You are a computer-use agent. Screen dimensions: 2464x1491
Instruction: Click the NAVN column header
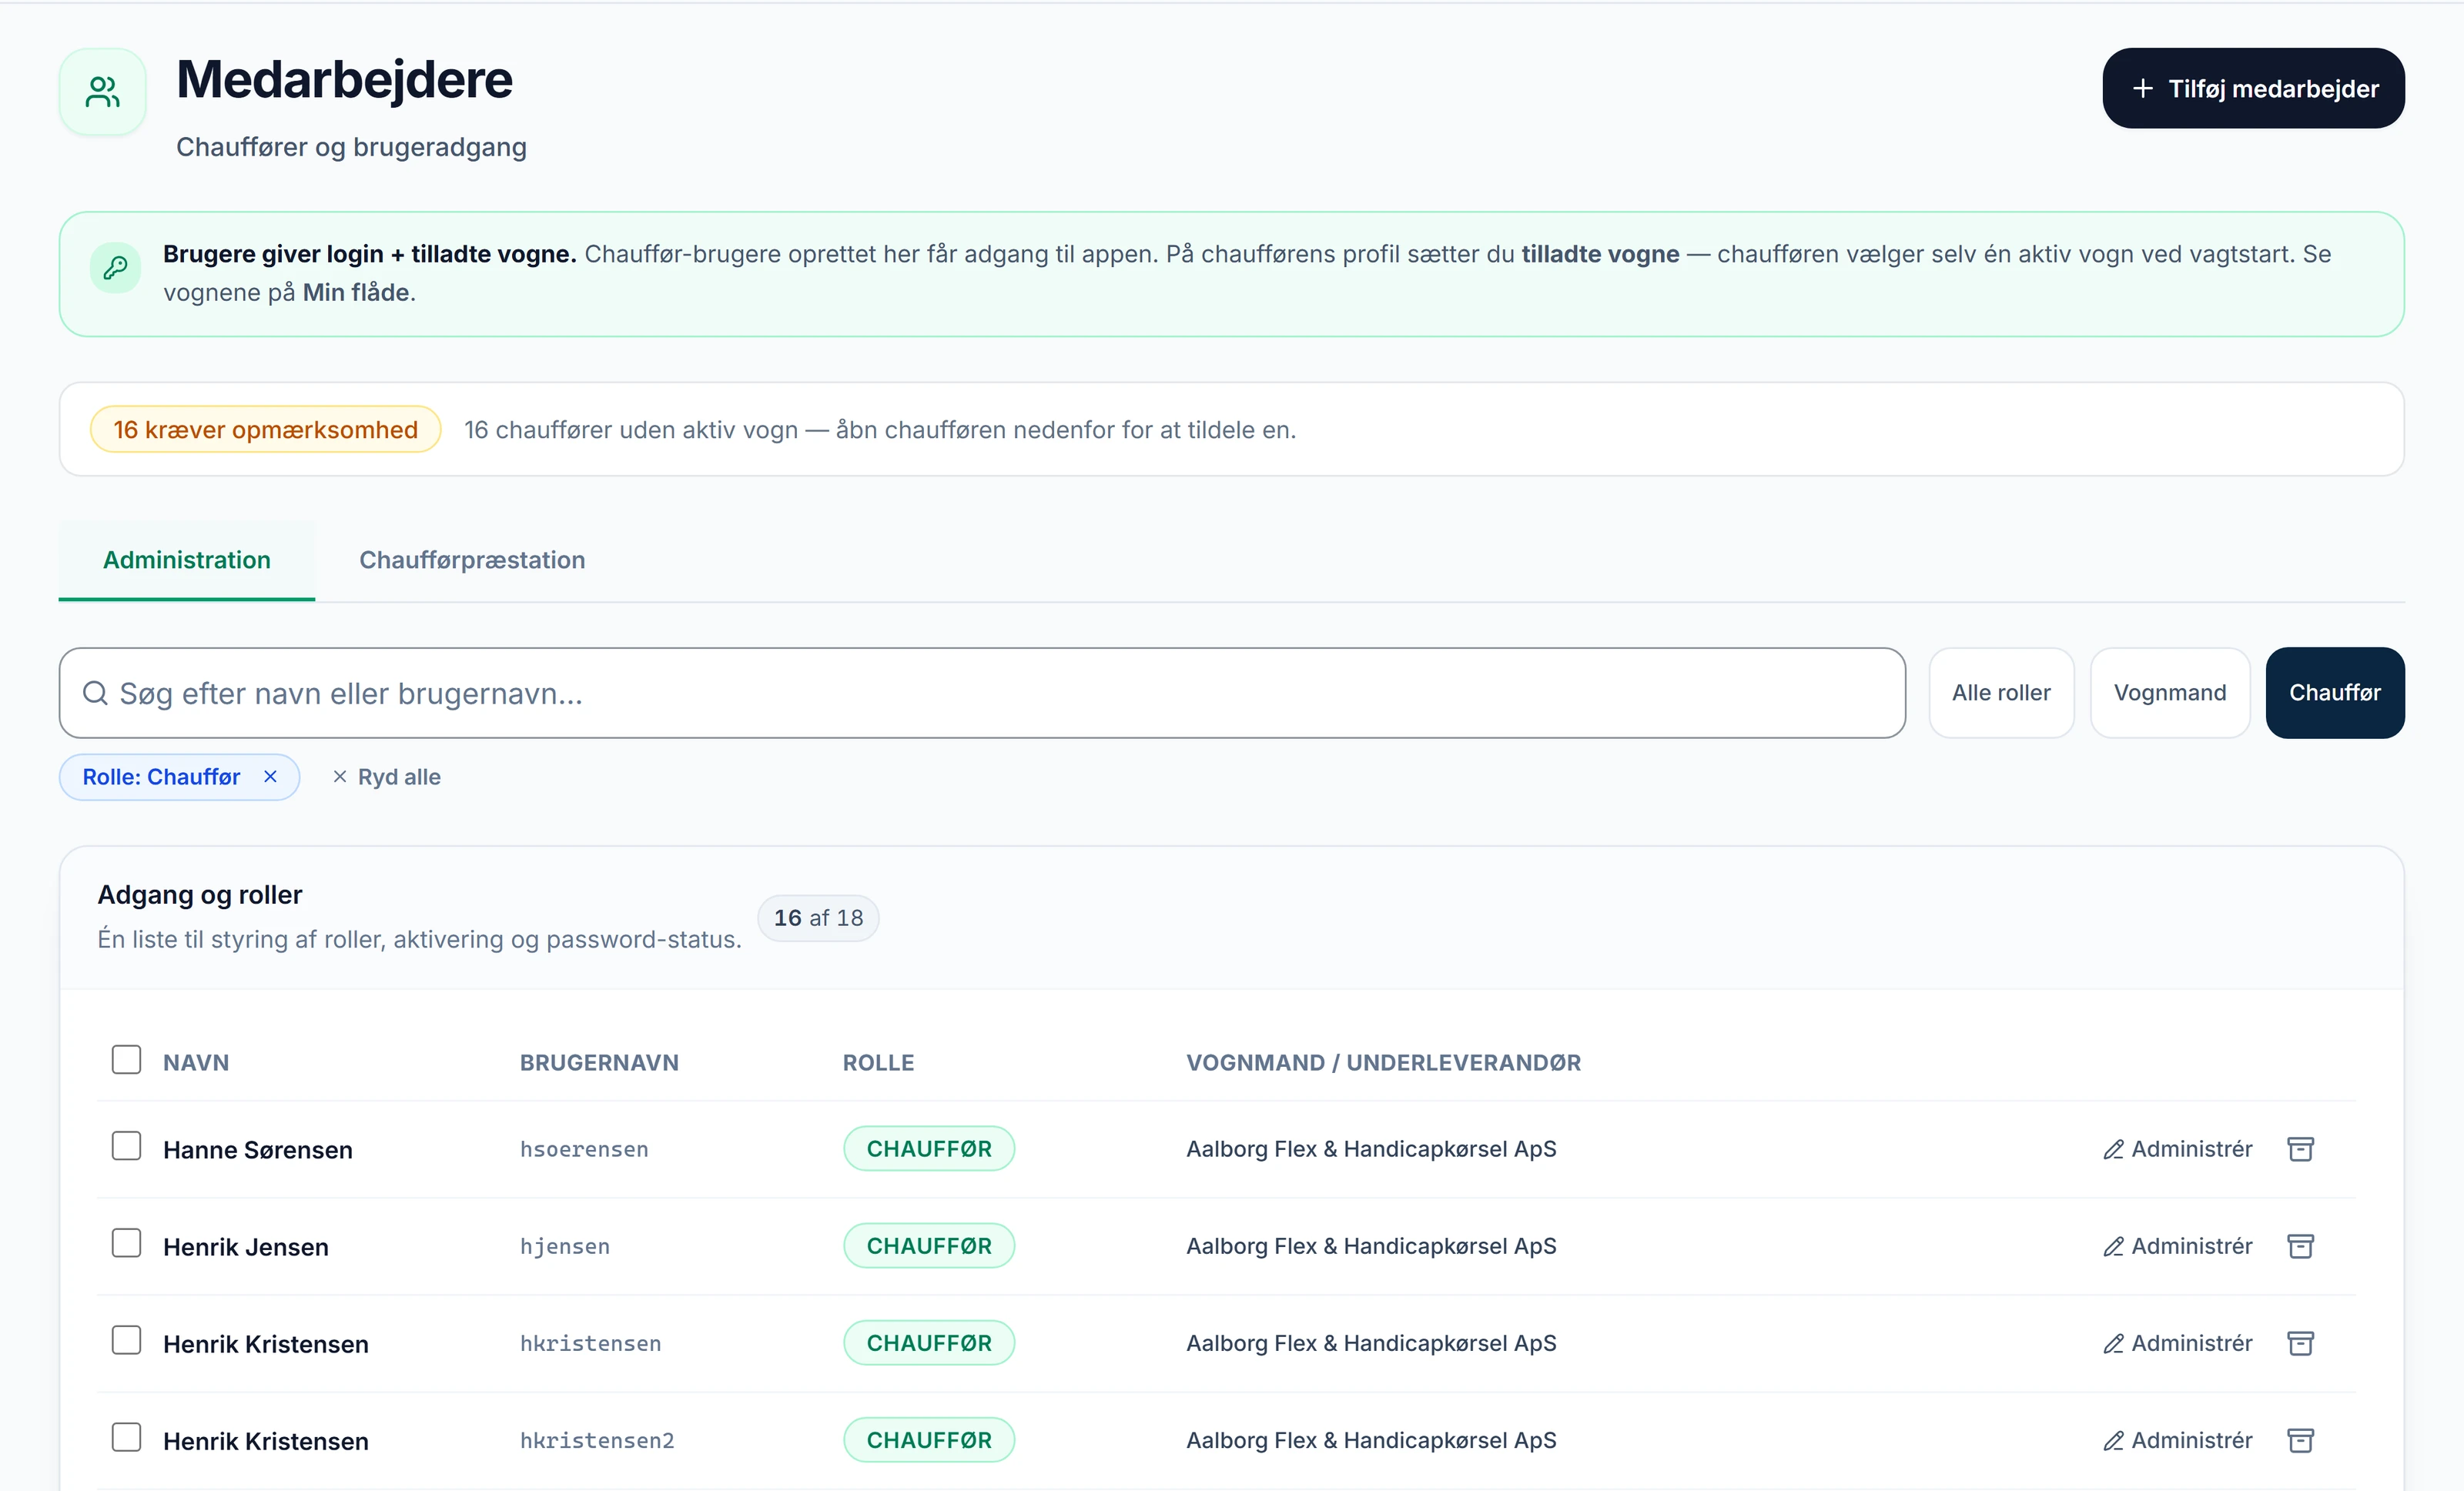(196, 1063)
